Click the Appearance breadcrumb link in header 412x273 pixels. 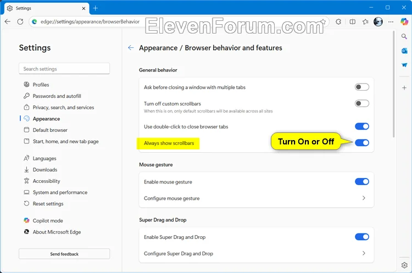click(158, 48)
